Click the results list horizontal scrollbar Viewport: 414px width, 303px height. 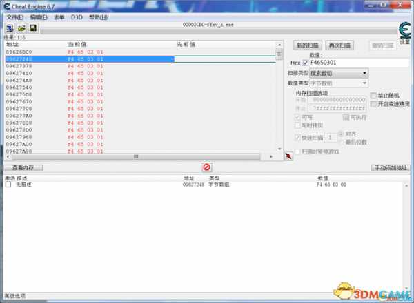138,156
